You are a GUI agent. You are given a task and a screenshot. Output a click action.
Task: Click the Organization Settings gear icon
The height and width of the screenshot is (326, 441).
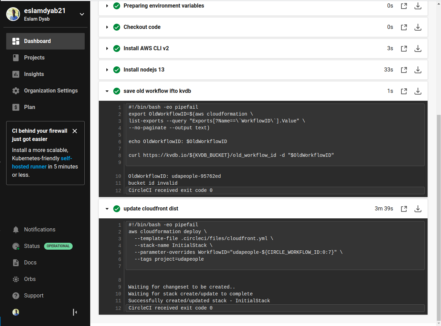click(16, 91)
